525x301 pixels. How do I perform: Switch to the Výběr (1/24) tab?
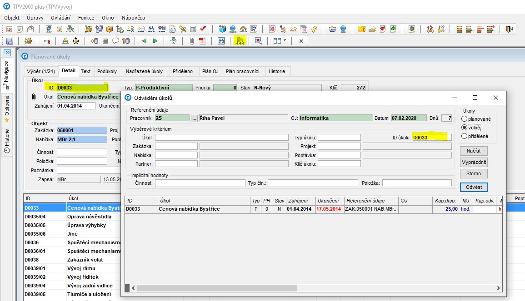pyautogui.click(x=41, y=71)
